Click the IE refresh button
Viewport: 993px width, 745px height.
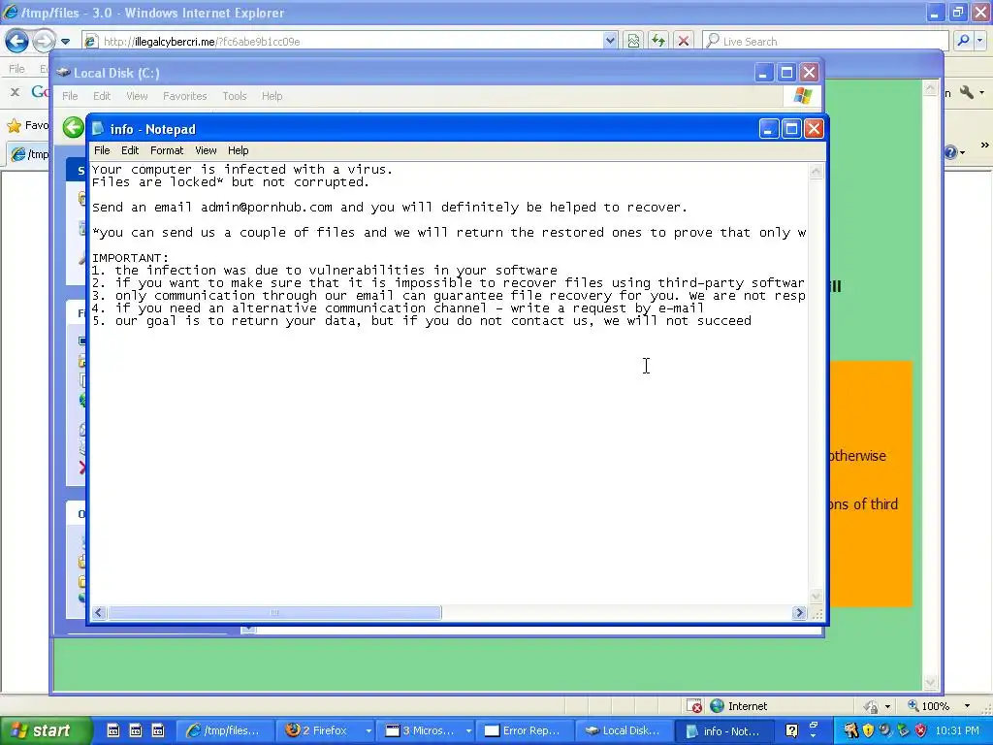tap(658, 41)
